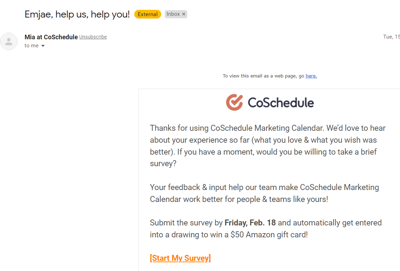
Task: Click the paragraph starting "Your feedback & input"
Action: pos(264,193)
